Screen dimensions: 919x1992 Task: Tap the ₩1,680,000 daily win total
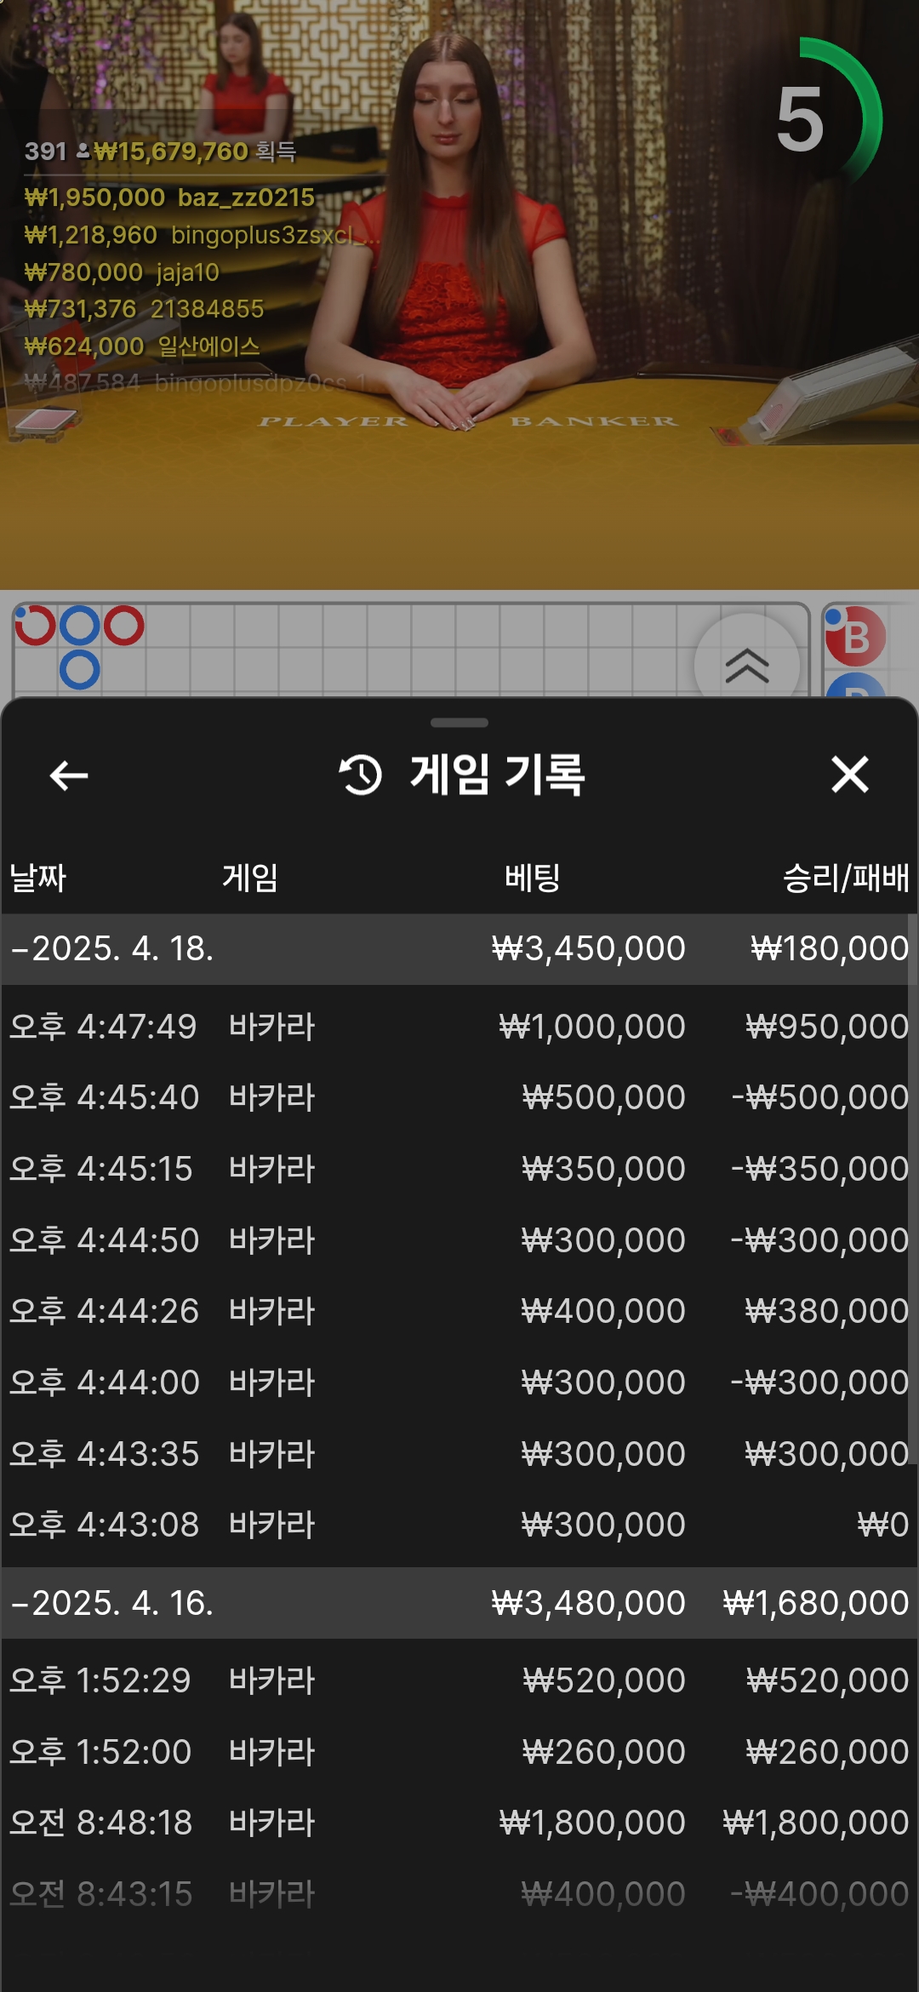coord(816,1603)
